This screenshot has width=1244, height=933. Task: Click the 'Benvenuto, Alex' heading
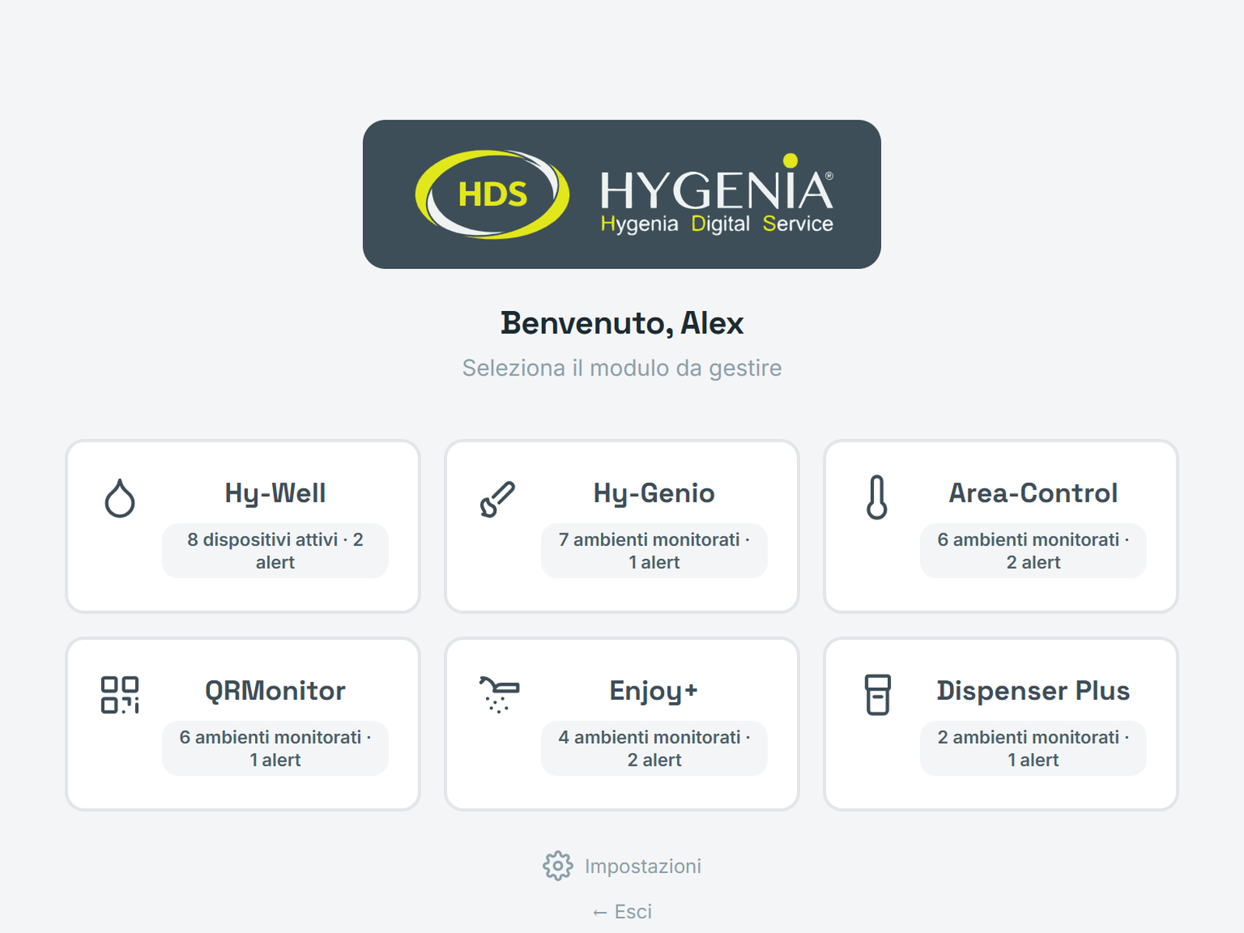(622, 323)
